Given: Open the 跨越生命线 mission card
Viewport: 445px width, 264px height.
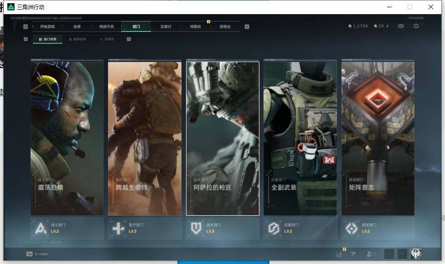Looking at the screenshot, I should click(x=145, y=139).
